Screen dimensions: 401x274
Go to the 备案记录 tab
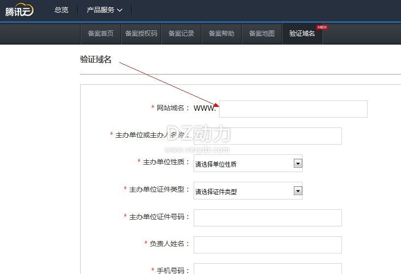181,33
